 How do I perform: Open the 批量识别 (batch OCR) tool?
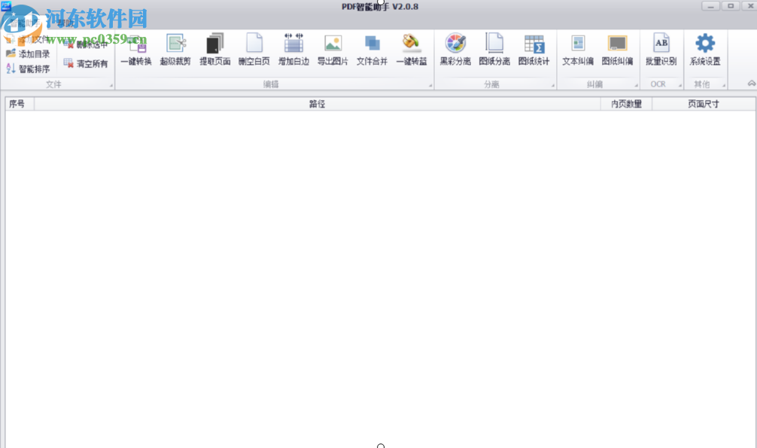point(661,50)
